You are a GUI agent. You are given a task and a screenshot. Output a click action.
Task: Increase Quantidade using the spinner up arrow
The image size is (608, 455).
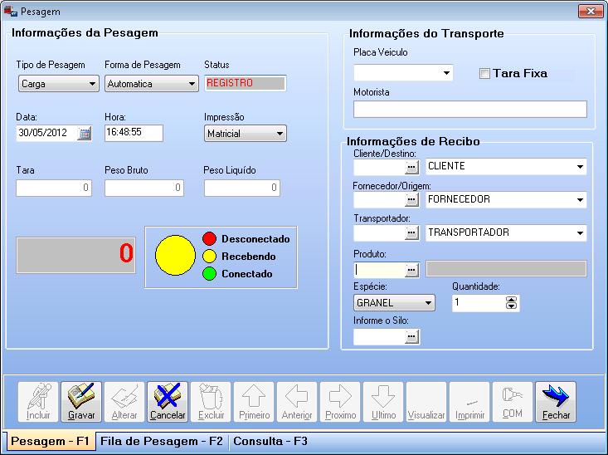point(512,300)
